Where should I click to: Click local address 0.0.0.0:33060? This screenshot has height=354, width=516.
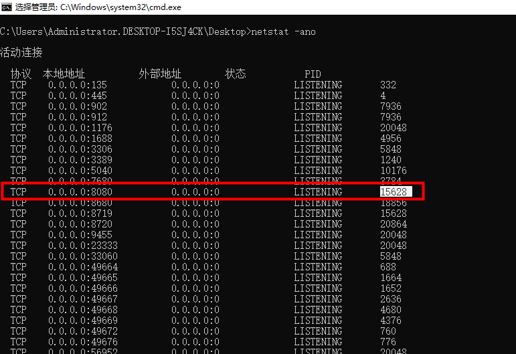pos(83,256)
